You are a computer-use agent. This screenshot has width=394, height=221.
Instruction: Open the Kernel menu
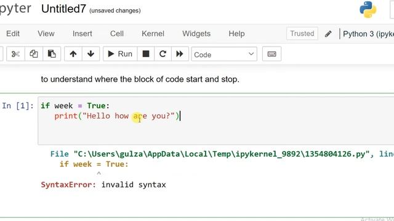[x=153, y=34]
